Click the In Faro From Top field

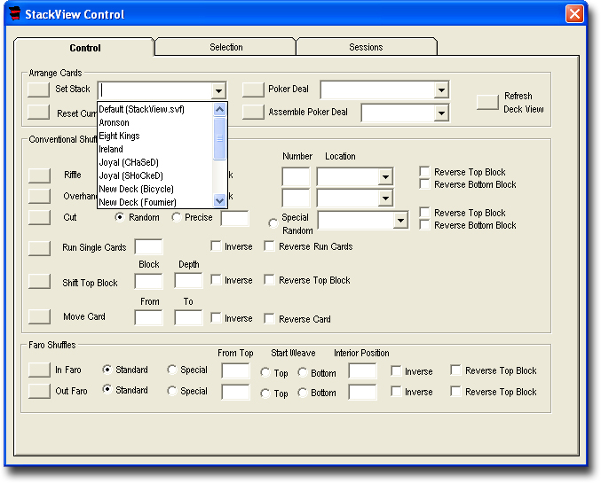235,370
